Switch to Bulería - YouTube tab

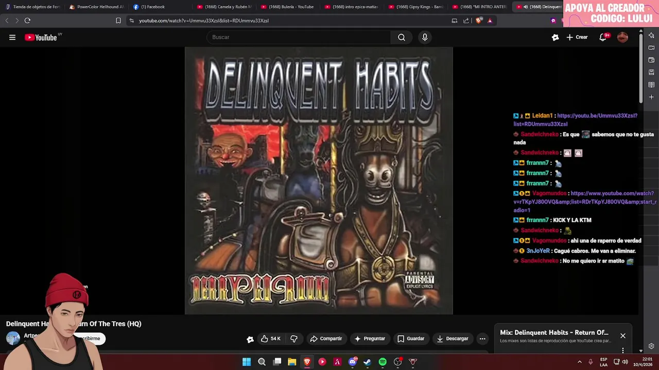(x=287, y=7)
